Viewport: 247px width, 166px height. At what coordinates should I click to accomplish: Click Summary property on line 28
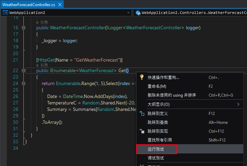(x=57, y=109)
